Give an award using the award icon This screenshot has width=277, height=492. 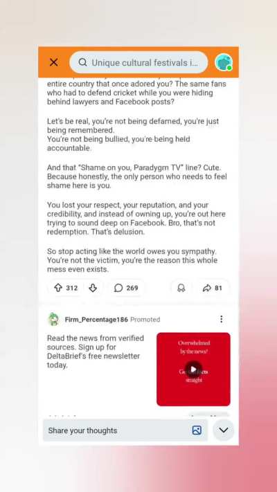point(181,288)
